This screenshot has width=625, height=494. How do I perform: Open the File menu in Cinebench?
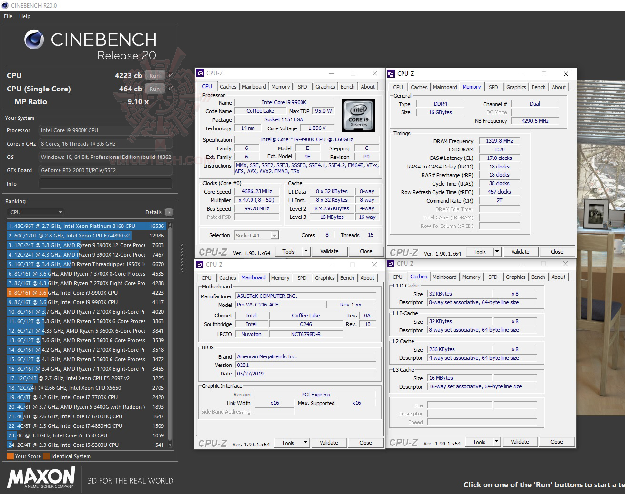[x=8, y=16]
